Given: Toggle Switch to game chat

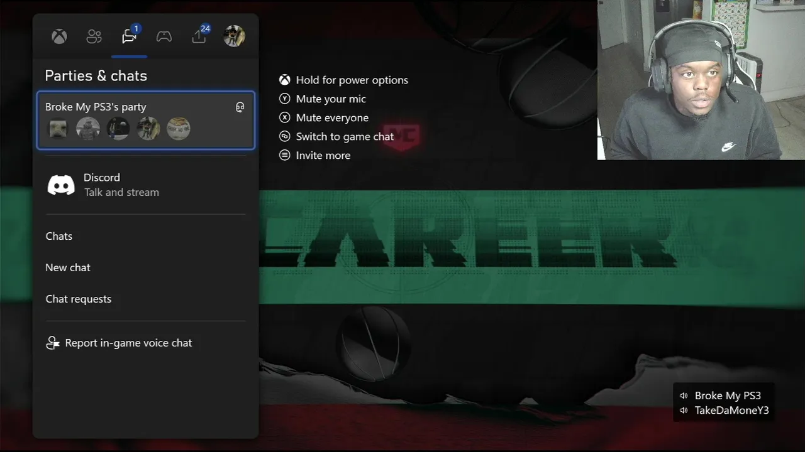Looking at the screenshot, I should coord(336,136).
